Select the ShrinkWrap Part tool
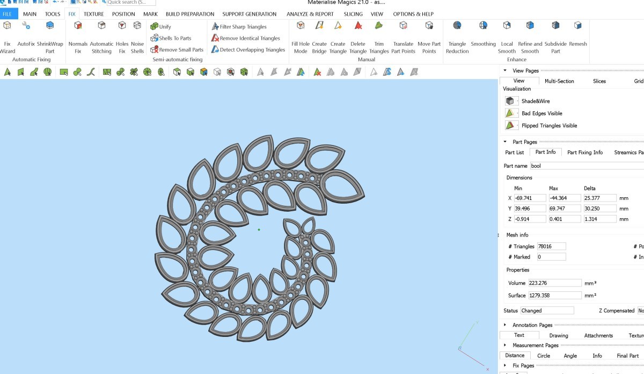The image size is (644, 374). tap(50, 37)
